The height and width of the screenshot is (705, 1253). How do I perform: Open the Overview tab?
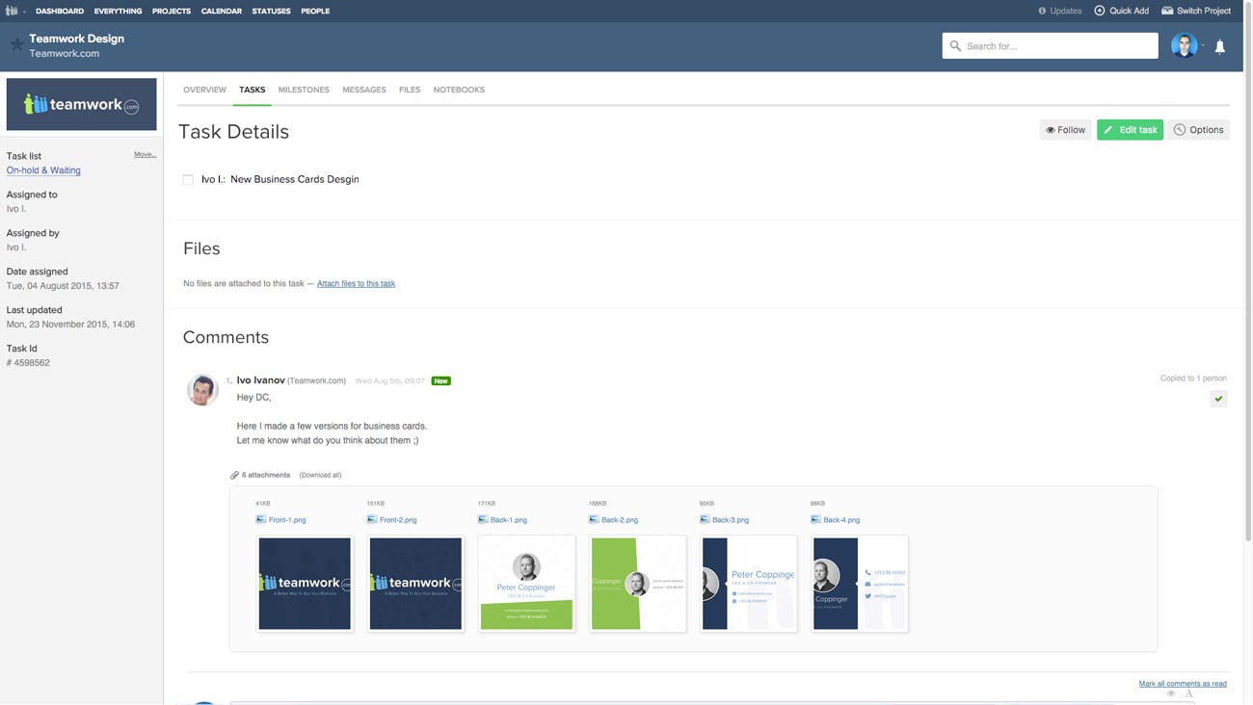[204, 90]
